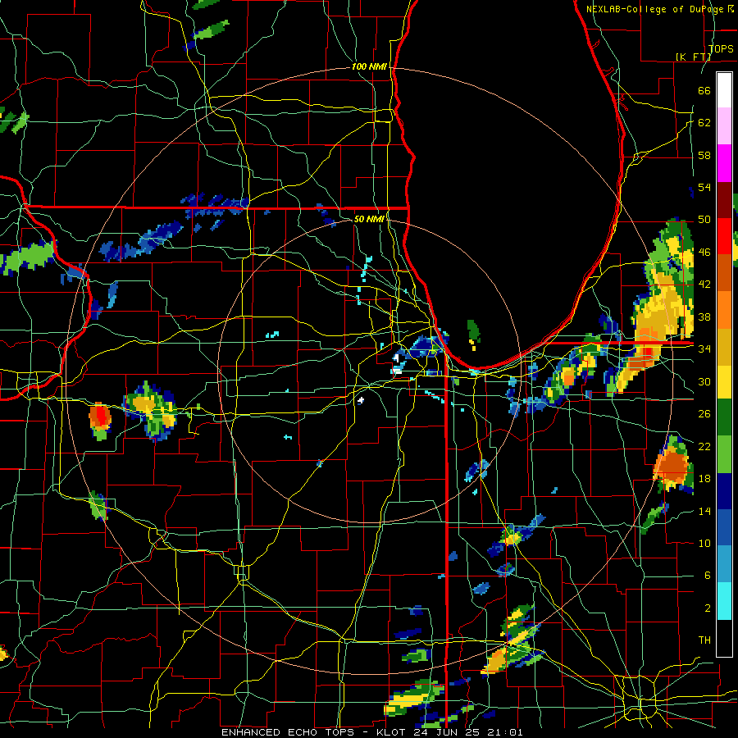Click the 34 legend value
Viewport: 738px width, 738px height.
click(704, 349)
